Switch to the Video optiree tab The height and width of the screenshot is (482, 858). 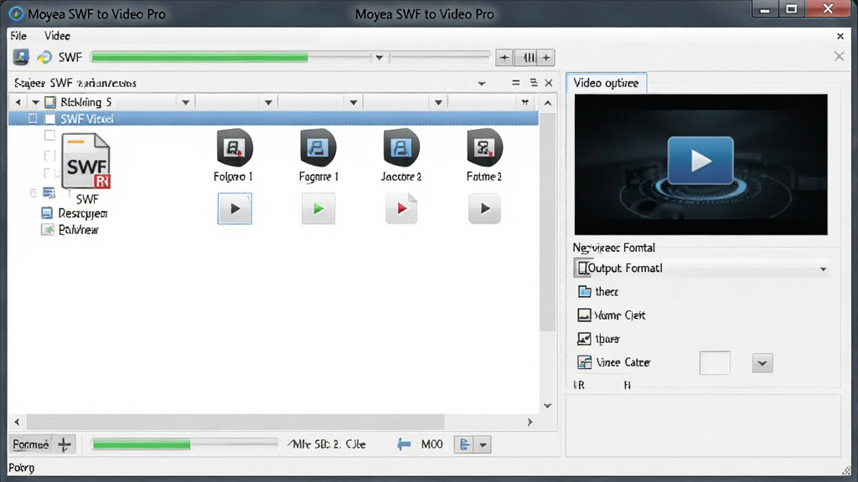606,83
